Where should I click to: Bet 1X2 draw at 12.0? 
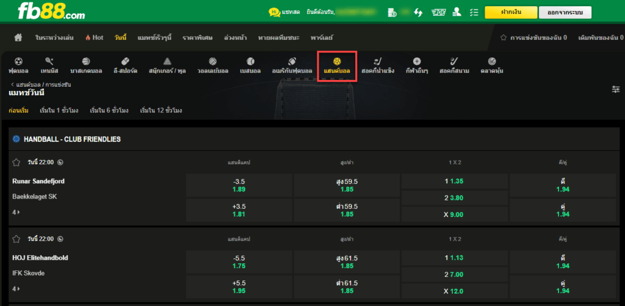454,291
